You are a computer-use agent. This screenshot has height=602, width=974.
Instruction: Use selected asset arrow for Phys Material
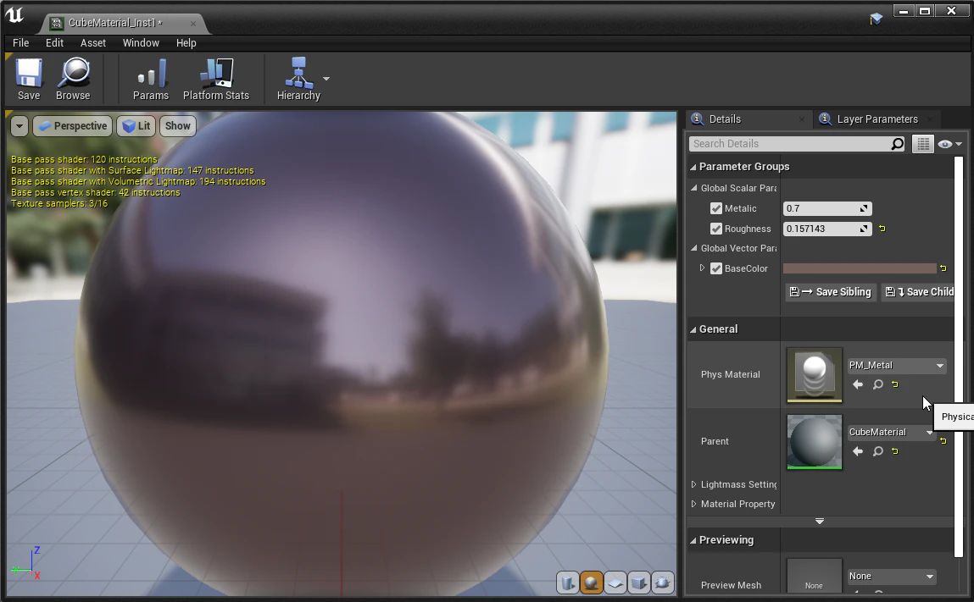[x=858, y=384]
